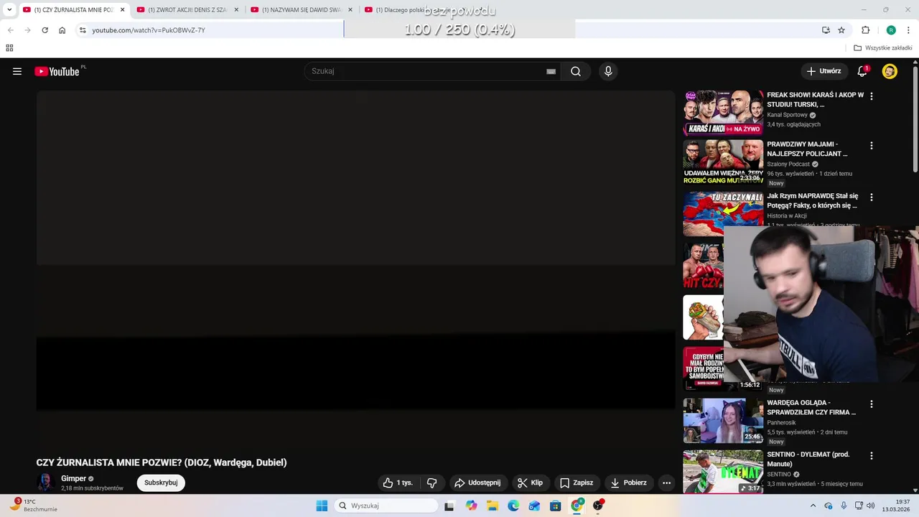Click the Utwórz create button
The width and height of the screenshot is (919, 517).
(824, 71)
